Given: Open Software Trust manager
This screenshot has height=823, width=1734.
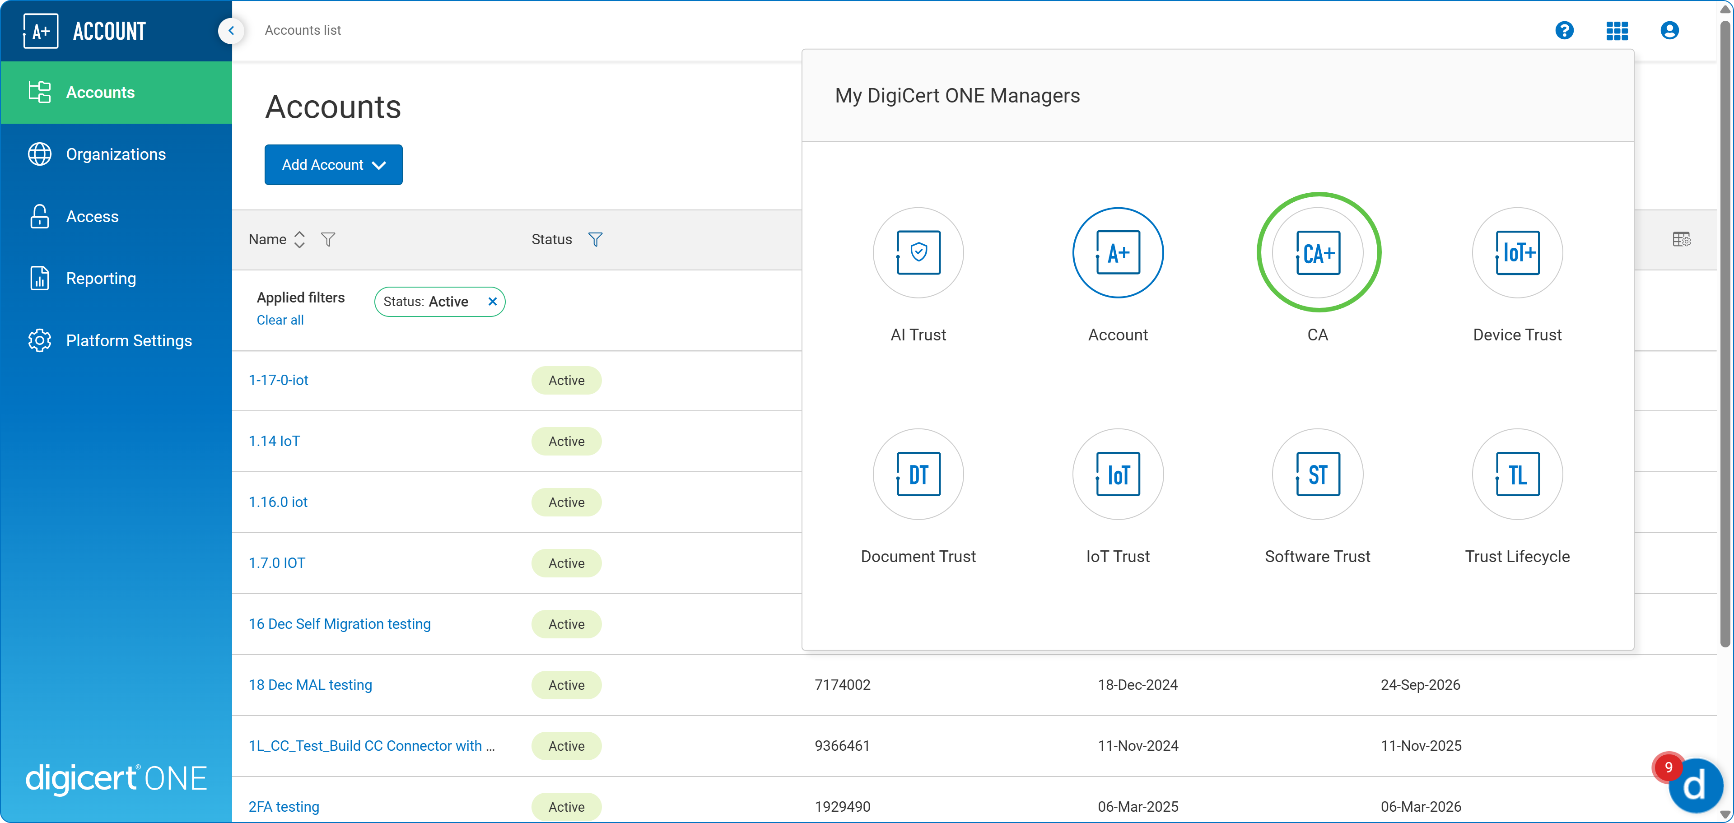Looking at the screenshot, I should pos(1317,474).
